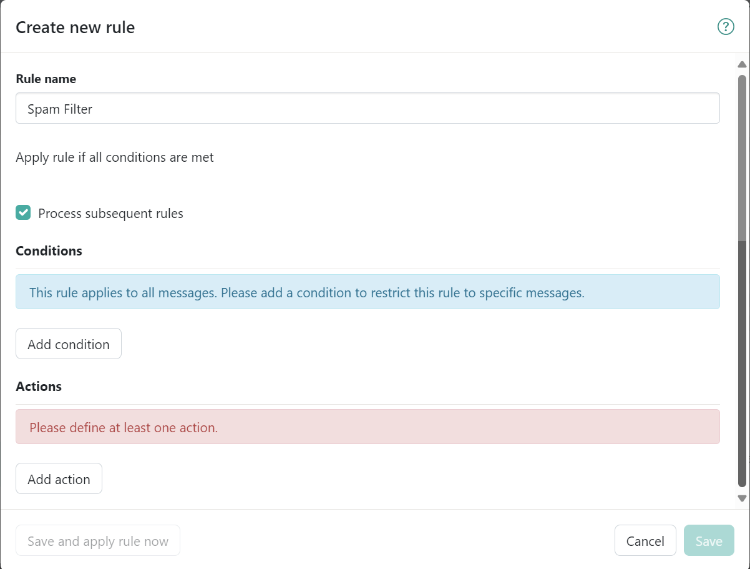The image size is (750, 569).
Task: Click the scrollbar down arrow
Action: (742, 498)
